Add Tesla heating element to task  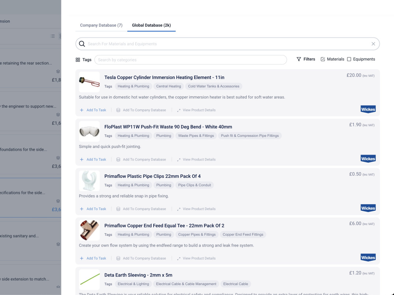pyautogui.click(x=93, y=110)
